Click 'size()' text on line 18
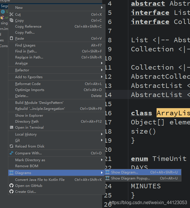This screenshot has height=208, width=190. click(x=143, y=131)
